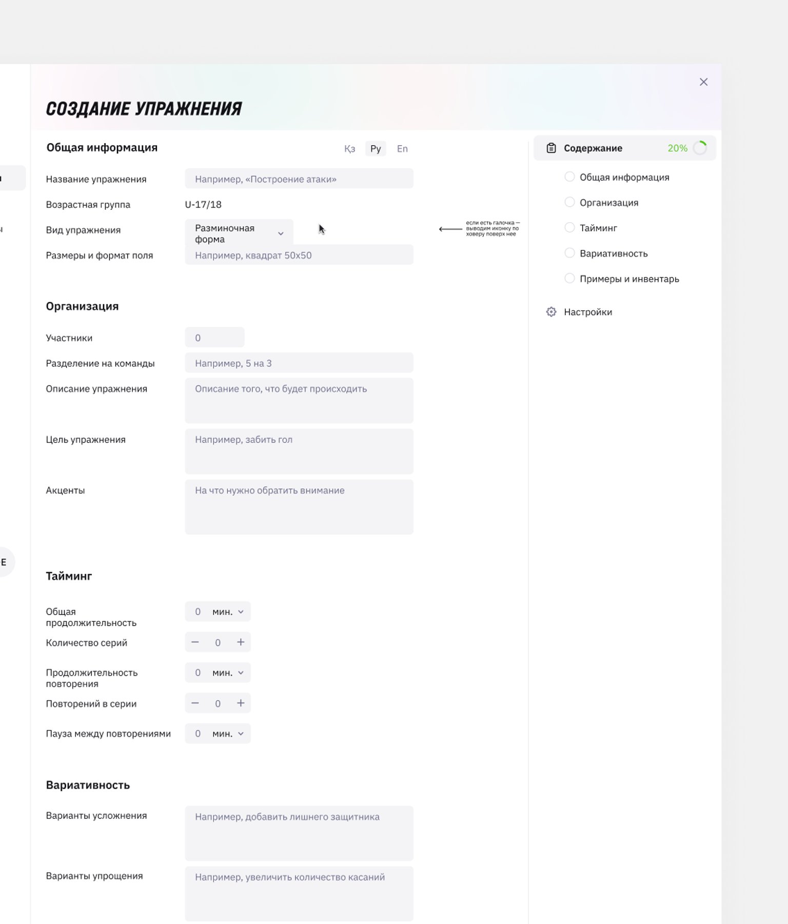
Task: Open units dropdown for Продолжительность повторения
Action: [x=229, y=673]
